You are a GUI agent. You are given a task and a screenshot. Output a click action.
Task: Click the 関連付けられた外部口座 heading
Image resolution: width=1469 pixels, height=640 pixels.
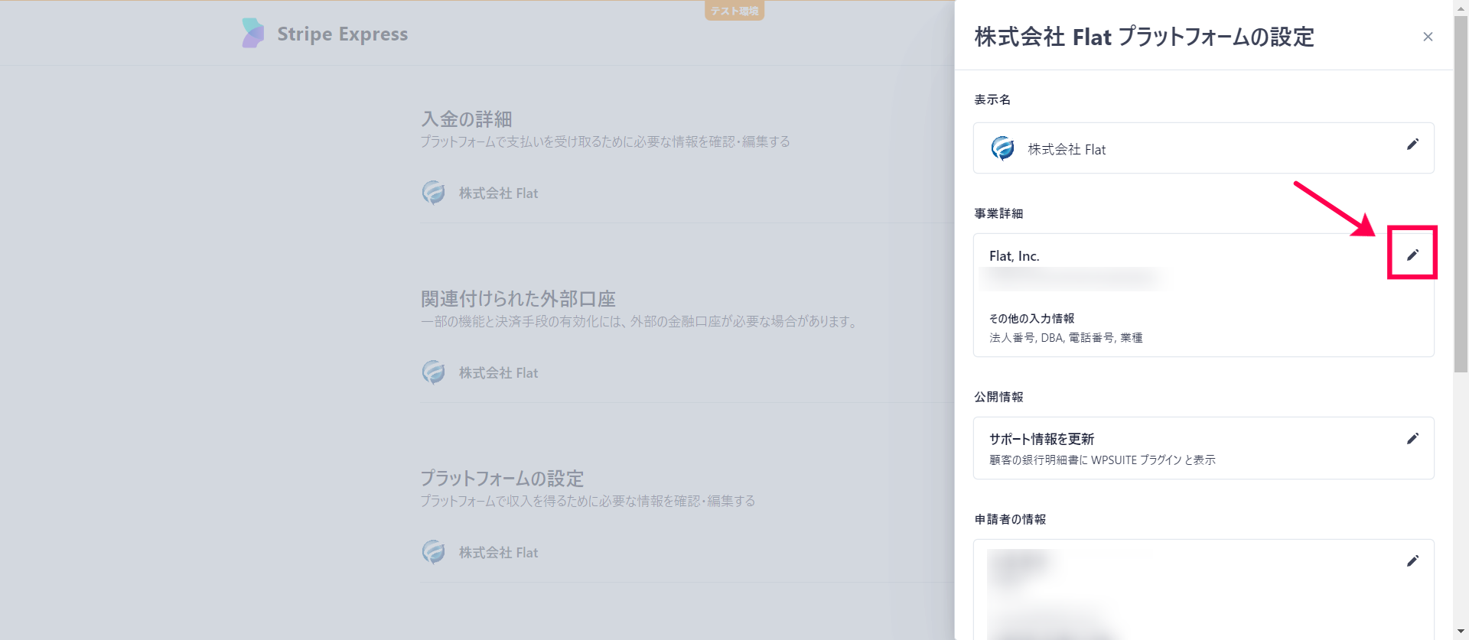click(x=518, y=299)
